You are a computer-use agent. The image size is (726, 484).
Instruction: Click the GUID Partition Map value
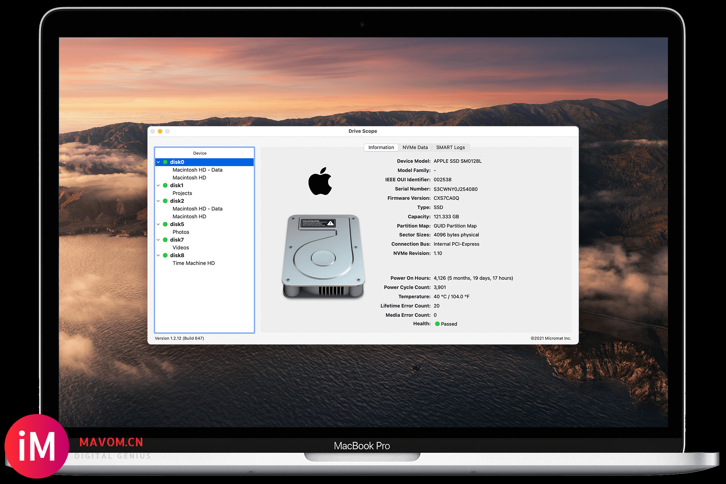[455, 226]
